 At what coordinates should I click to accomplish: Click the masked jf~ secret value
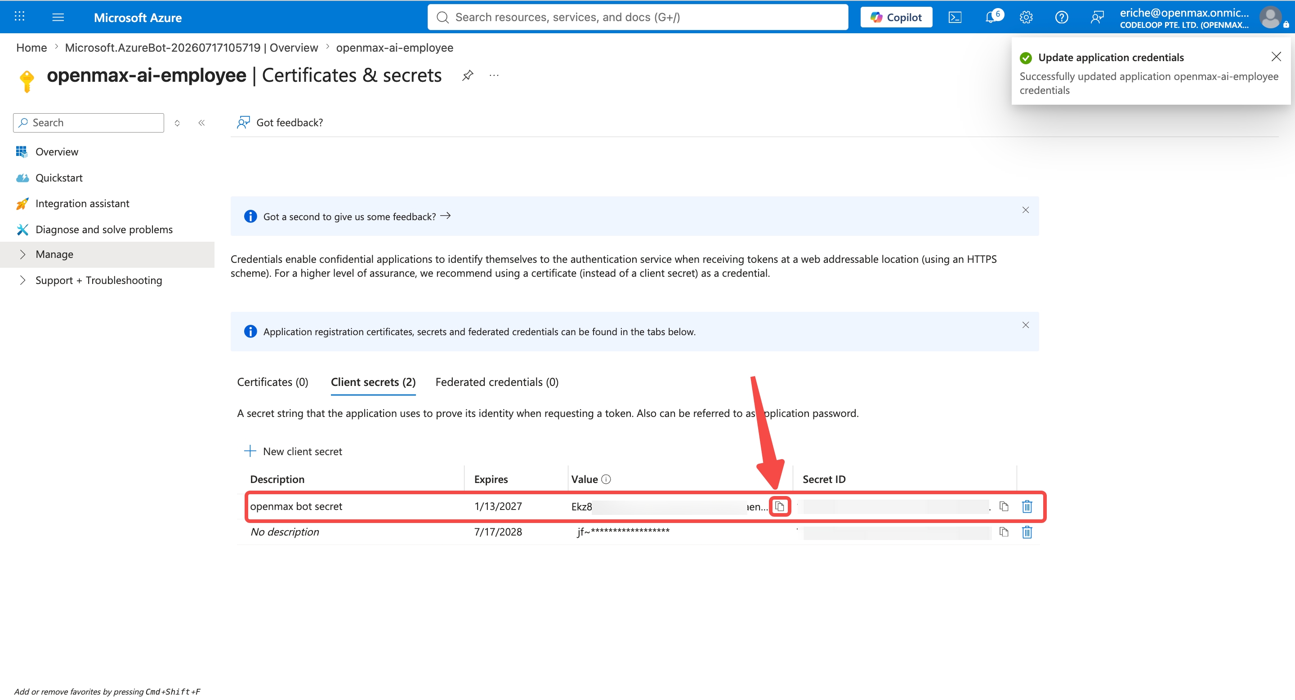point(623,532)
